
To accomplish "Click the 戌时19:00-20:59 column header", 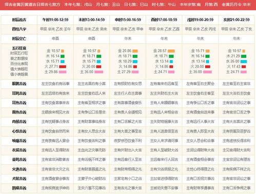I will point(200,20).
